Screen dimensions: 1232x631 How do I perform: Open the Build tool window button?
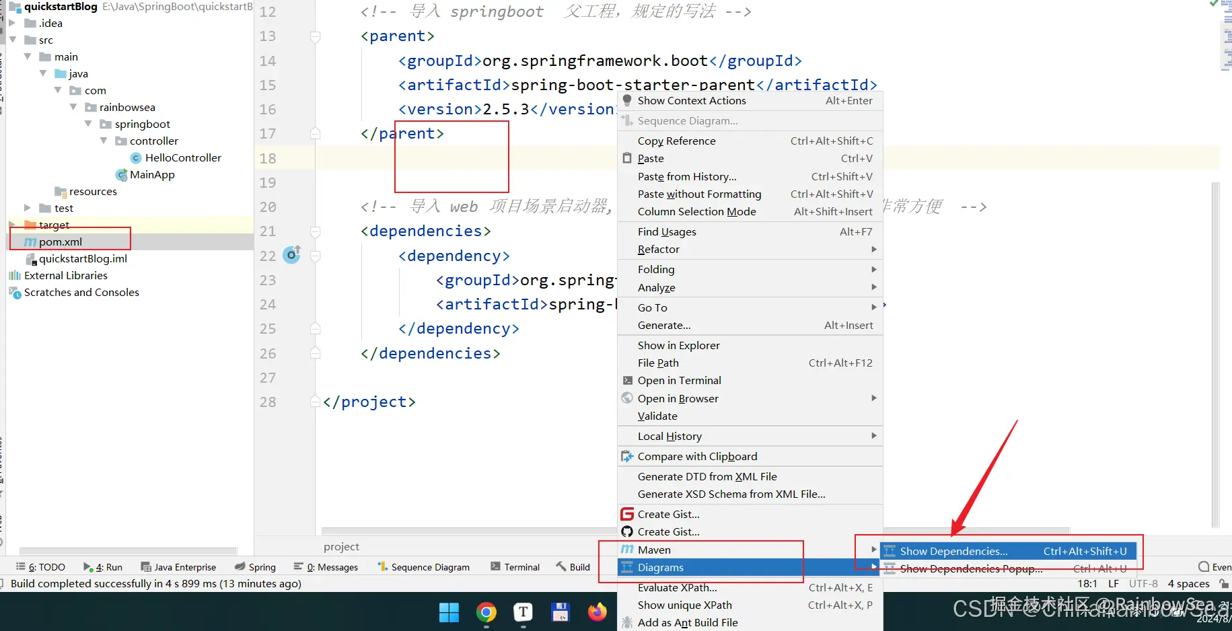[x=573, y=567]
